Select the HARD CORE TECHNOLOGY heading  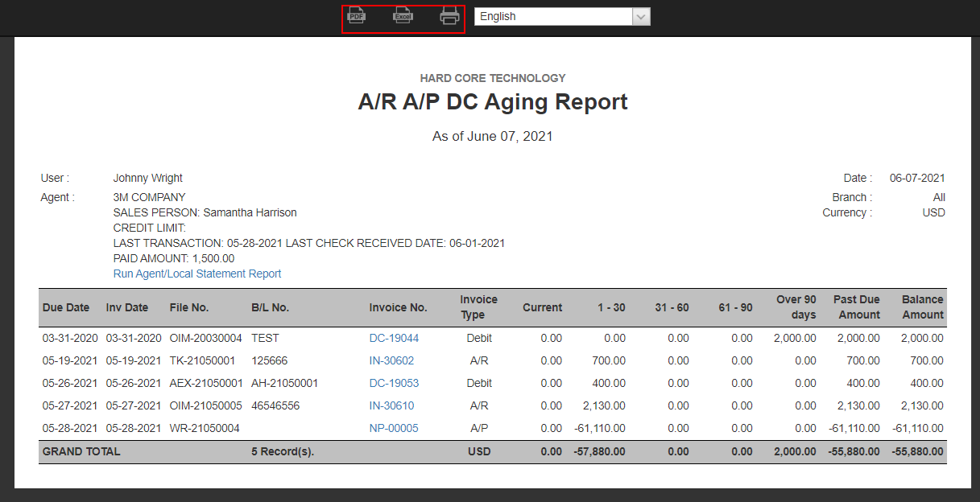(492, 78)
